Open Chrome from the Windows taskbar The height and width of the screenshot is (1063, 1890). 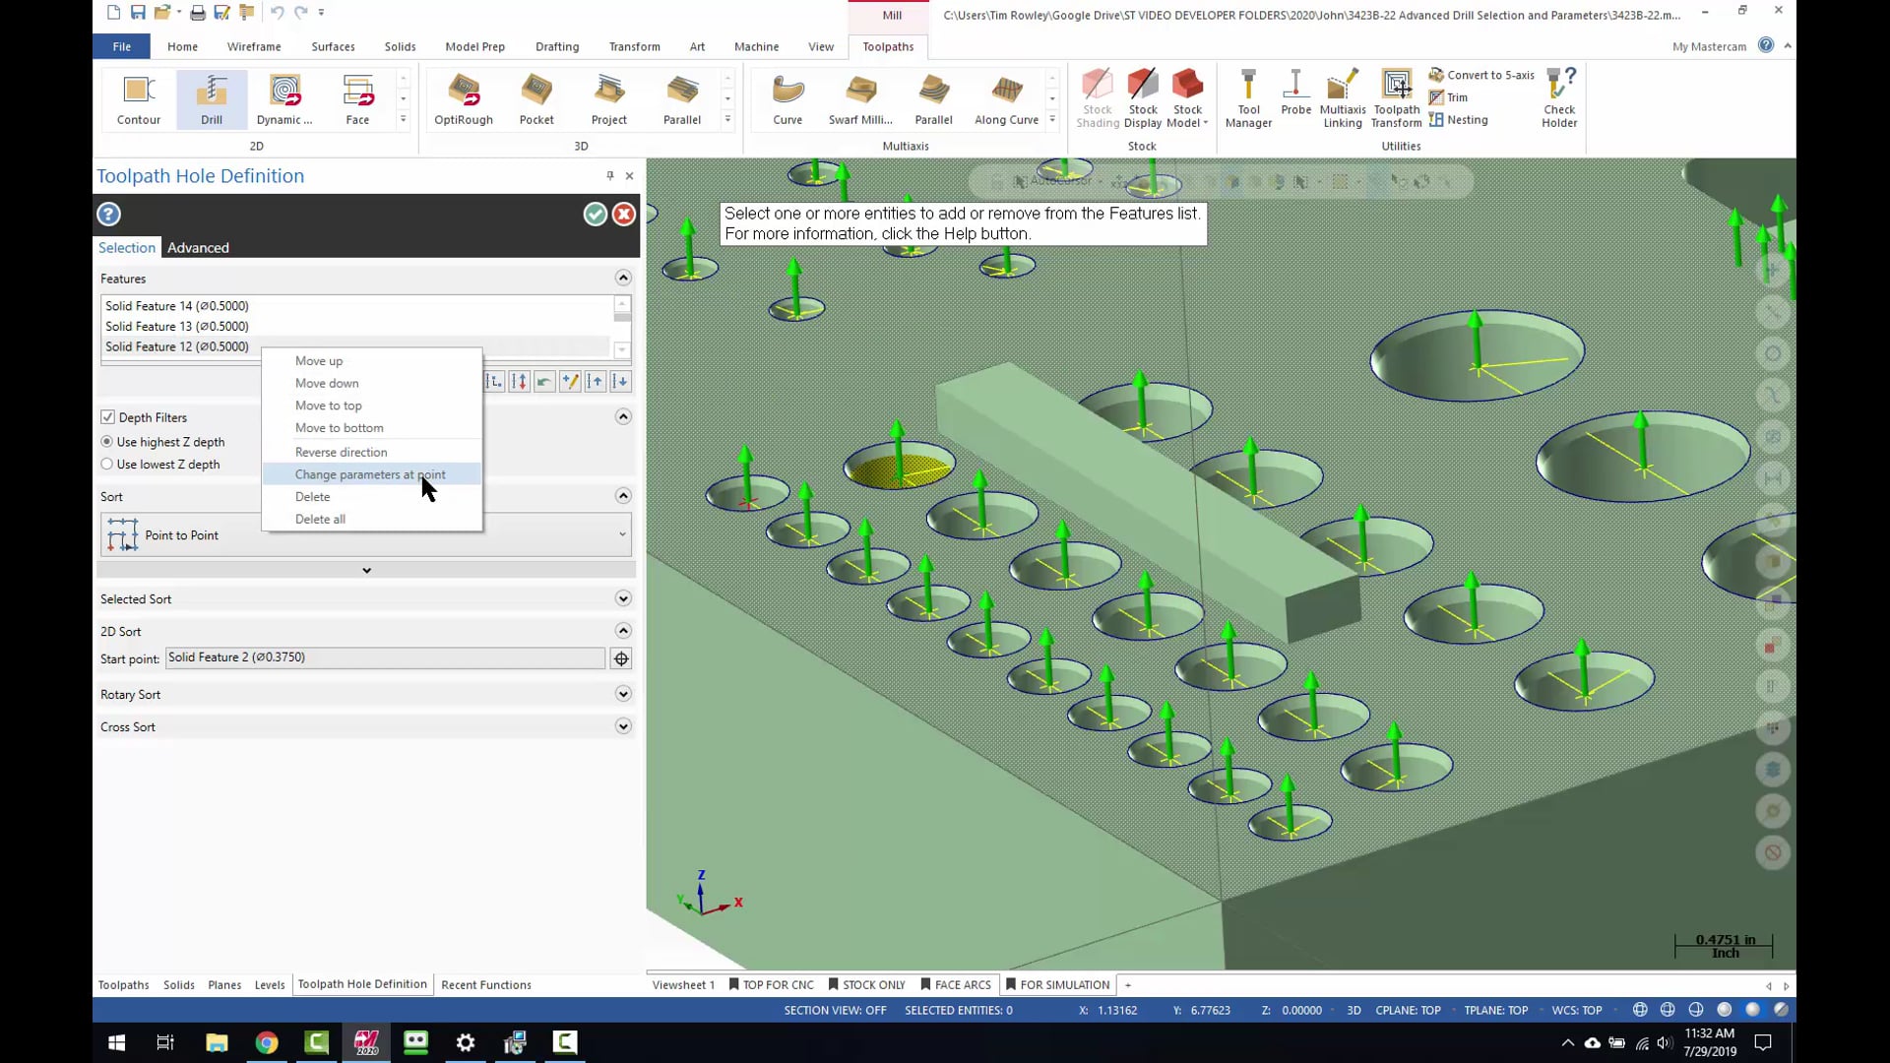267,1042
